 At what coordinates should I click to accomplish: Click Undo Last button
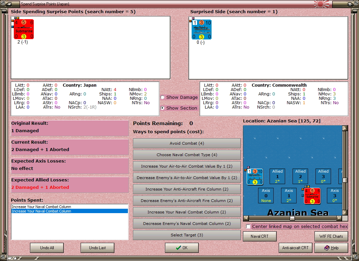[x=97, y=248]
